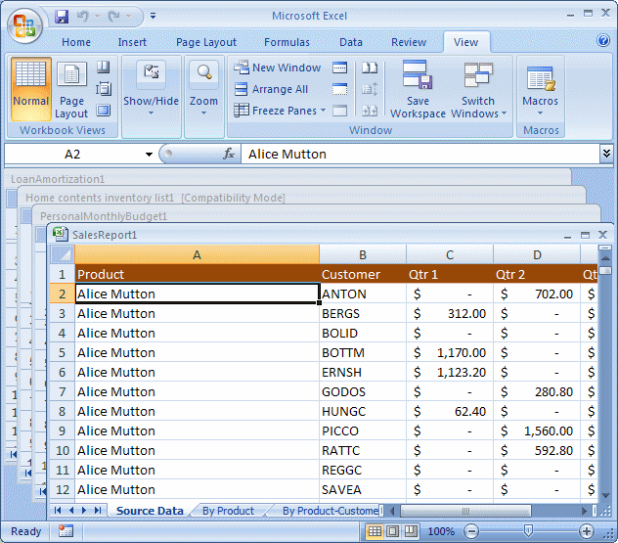The width and height of the screenshot is (618, 543).
Task: Click formula bar containing Alice Mutton
Action: click(420, 155)
